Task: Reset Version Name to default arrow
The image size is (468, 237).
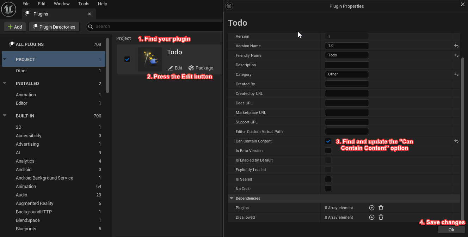Action: coord(456,46)
